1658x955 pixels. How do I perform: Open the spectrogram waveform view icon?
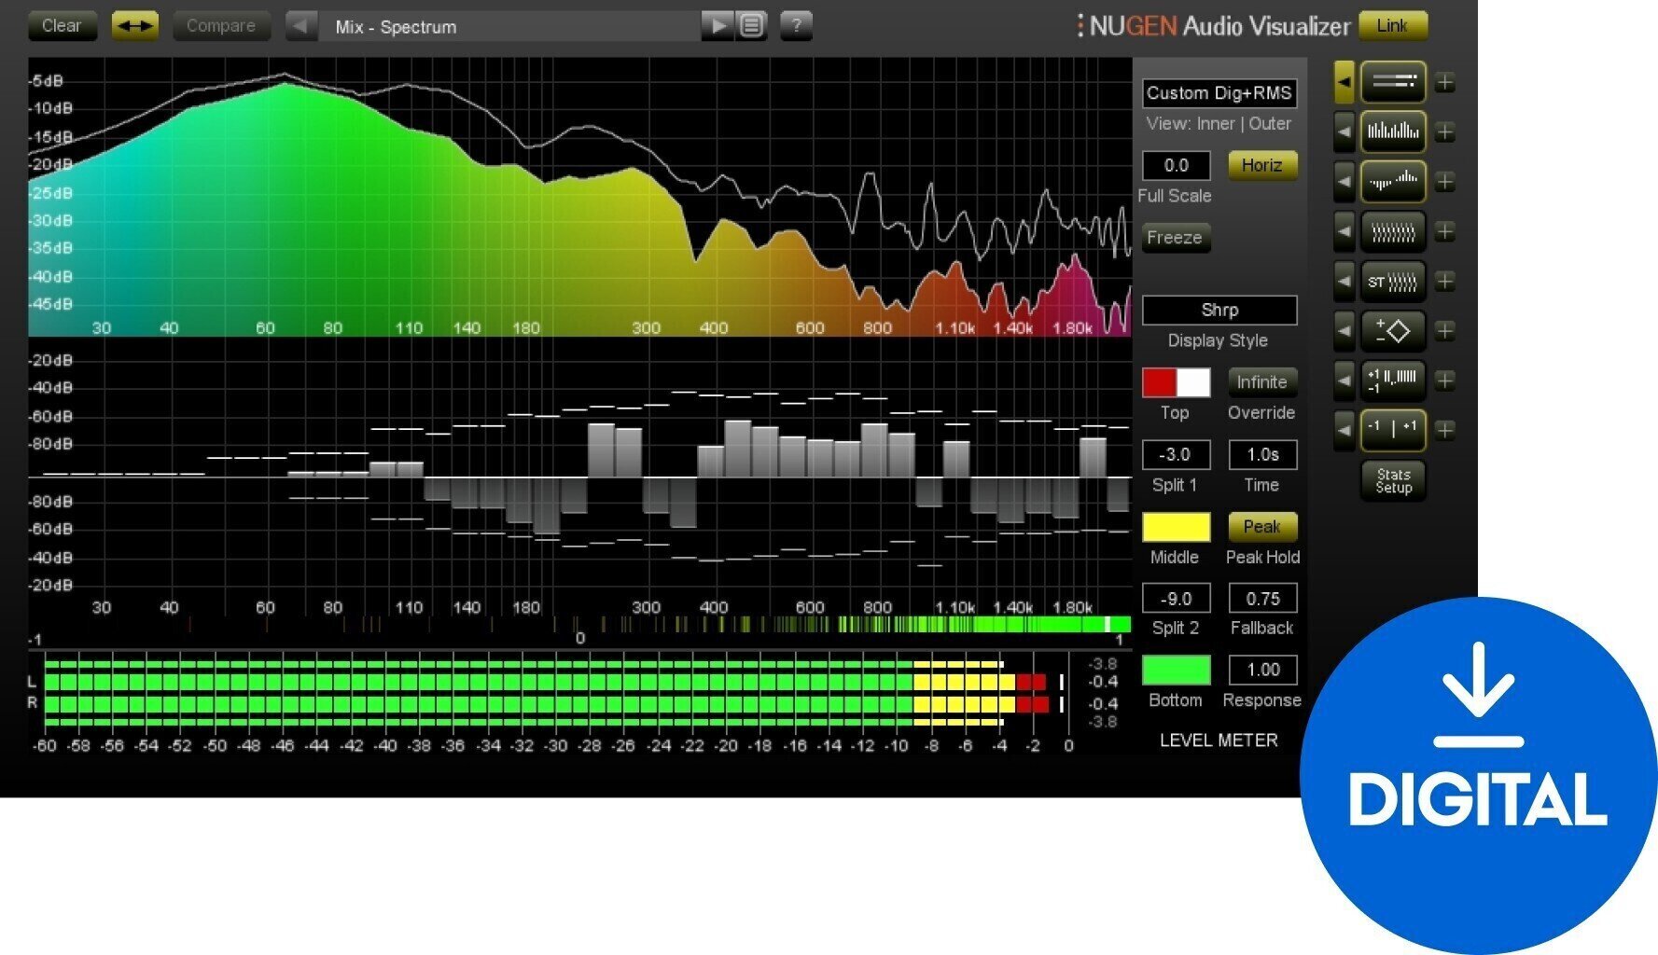coord(1393,182)
